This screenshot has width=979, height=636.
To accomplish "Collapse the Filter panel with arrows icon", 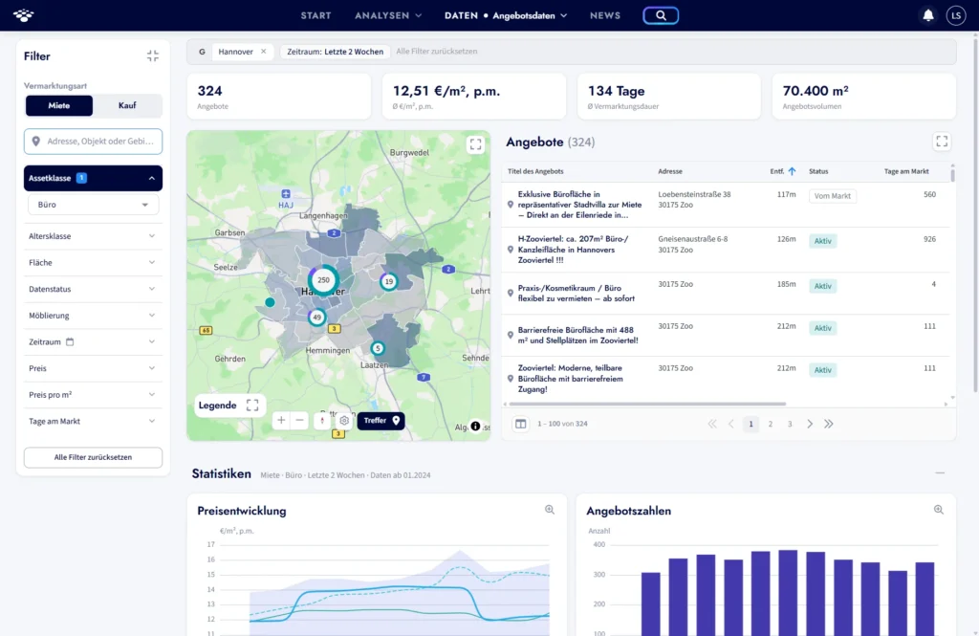I will tap(153, 56).
